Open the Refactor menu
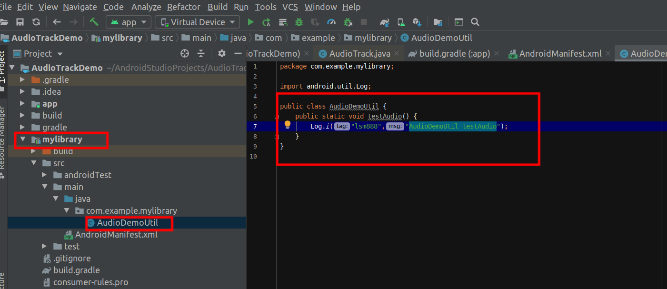The image size is (667, 289). click(x=184, y=7)
